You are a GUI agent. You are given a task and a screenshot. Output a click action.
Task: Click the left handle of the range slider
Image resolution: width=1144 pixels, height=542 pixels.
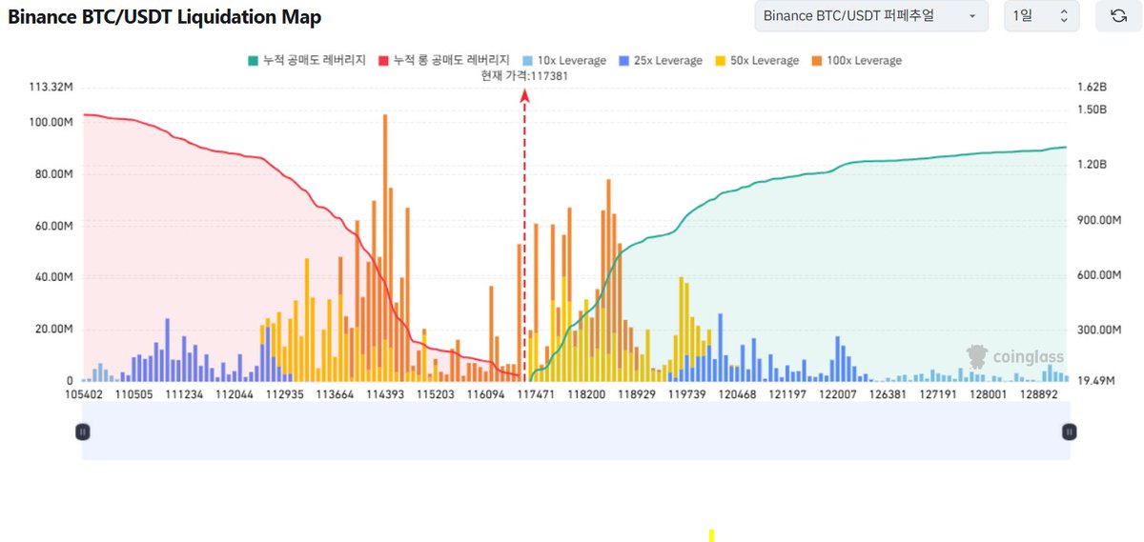(x=83, y=432)
